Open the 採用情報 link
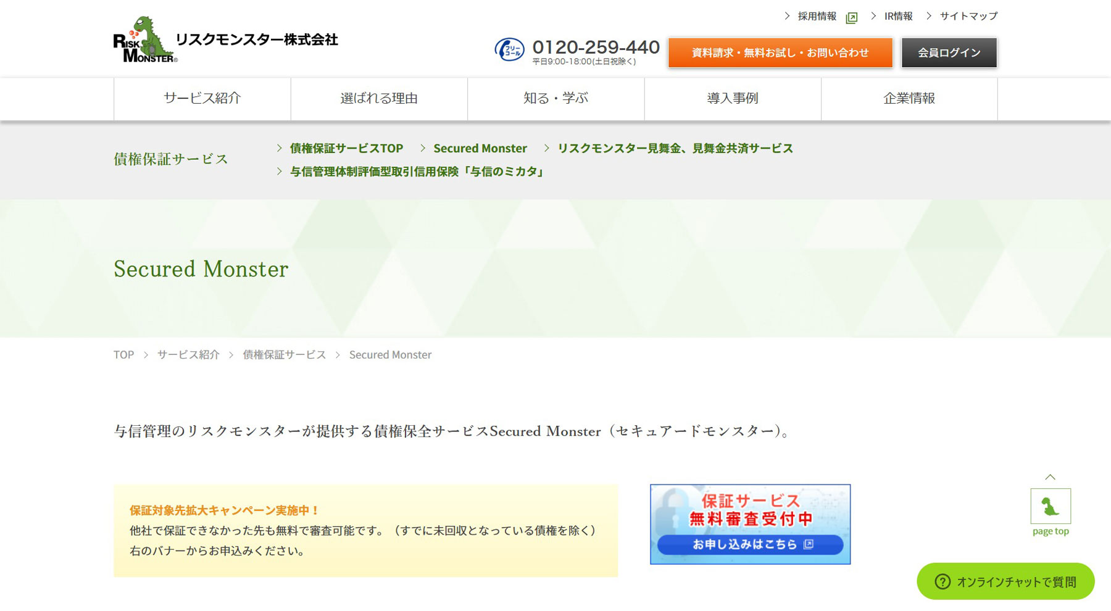 [817, 16]
